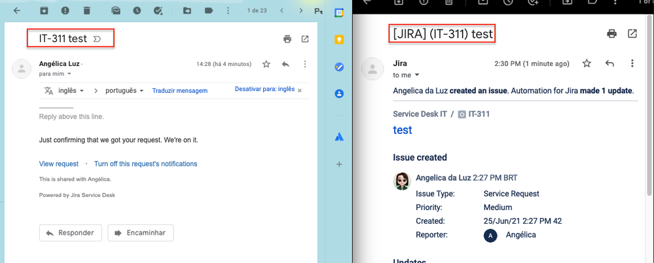This screenshot has height=263, width=654.
Task: Report spam in left Gmail window
Action: point(65,11)
